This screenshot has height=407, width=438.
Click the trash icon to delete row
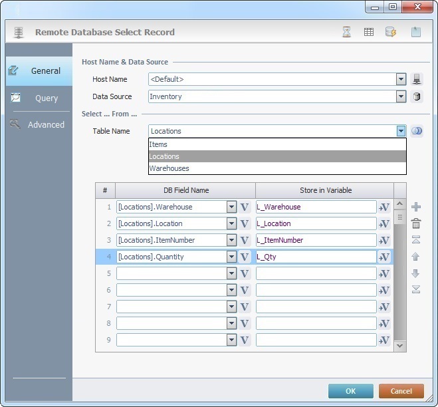(x=416, y=223)
